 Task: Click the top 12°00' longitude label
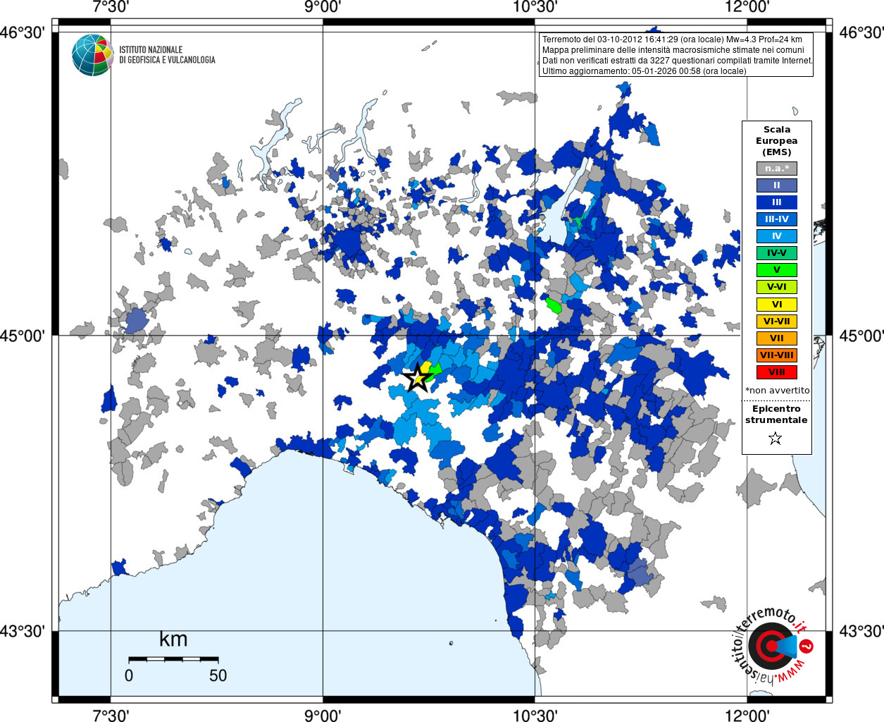(x=747, y=7)
